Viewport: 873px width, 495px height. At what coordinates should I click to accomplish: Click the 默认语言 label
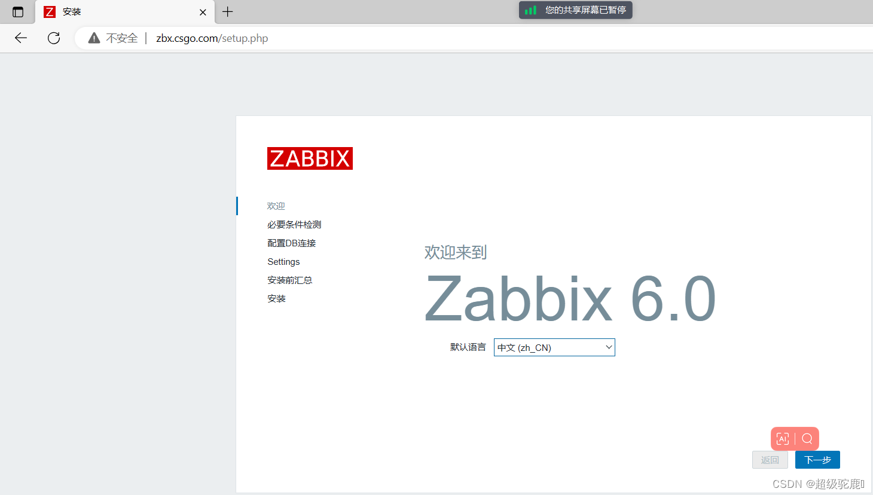click(468, 347)
